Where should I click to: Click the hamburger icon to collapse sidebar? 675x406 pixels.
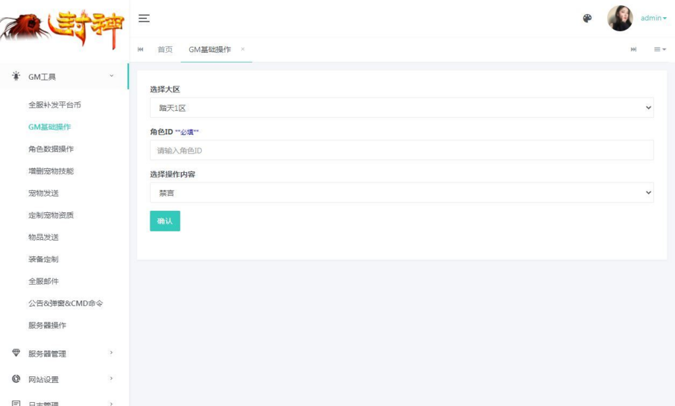click(144, 18)
